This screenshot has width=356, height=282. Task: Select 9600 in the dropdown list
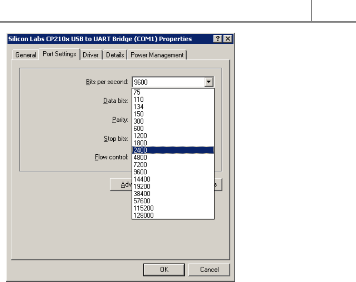[173, 172]
